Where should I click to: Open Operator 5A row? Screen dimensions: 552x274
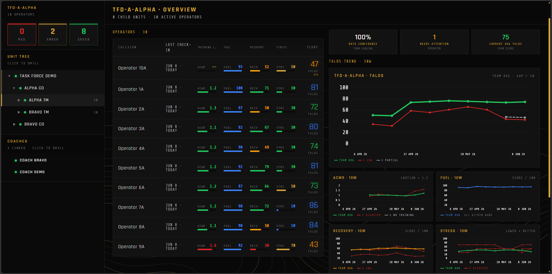[218, 168]
